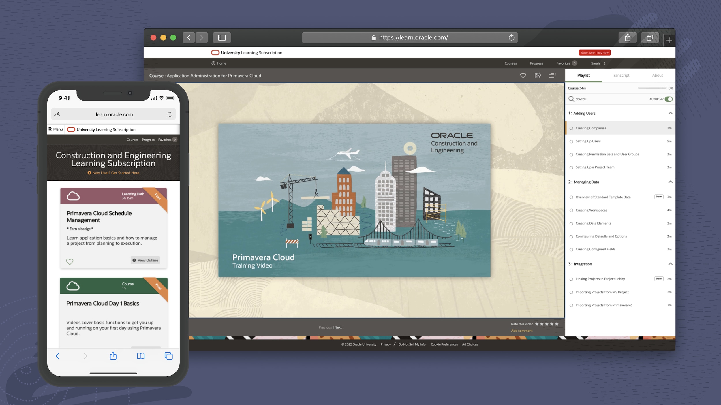Click the Guest User Buy Now button
Screen dimensions: 721x405
595,53
